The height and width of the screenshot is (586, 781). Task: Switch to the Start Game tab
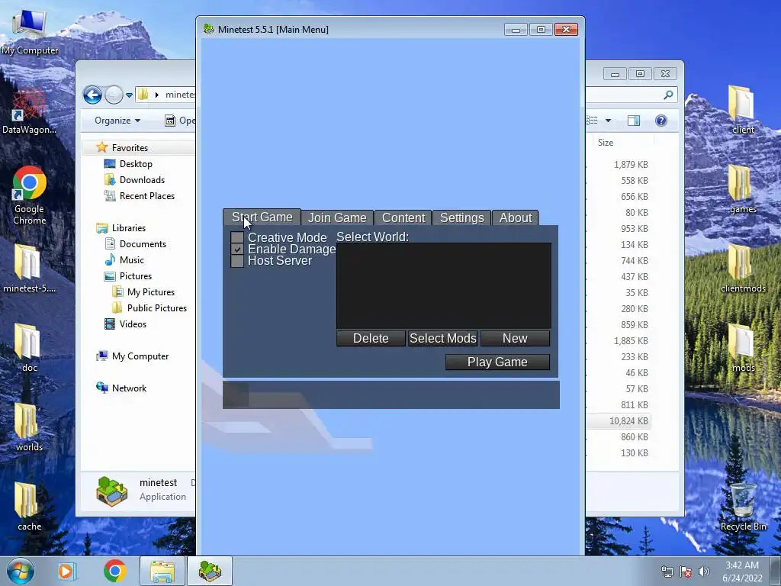point(262,217)
